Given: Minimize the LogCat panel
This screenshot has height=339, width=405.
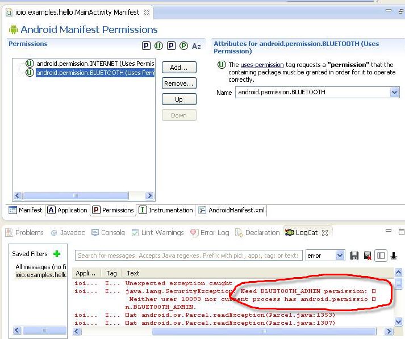Looking at the screenshot, I should [389, 231].
